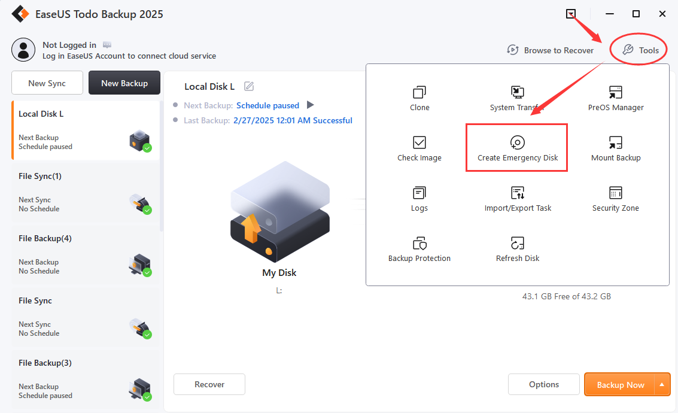Click the File Sync(1) task icon
678x413 pixels.
[x=140, y=204]
